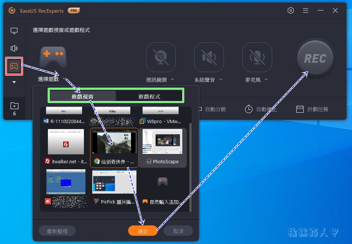Click the auto stop clock icon
Image resolution: width=352 pixels, height=244 pixels.
[249, 109]
